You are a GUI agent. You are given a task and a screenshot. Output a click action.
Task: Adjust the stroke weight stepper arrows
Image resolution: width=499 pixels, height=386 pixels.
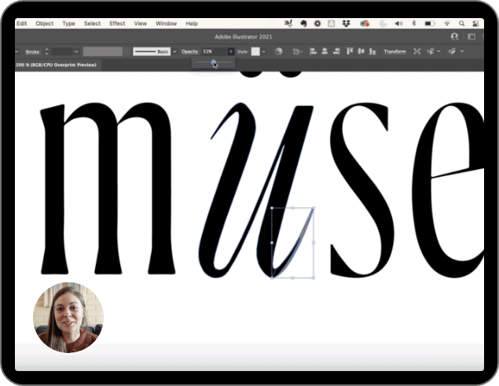[47, 51]
